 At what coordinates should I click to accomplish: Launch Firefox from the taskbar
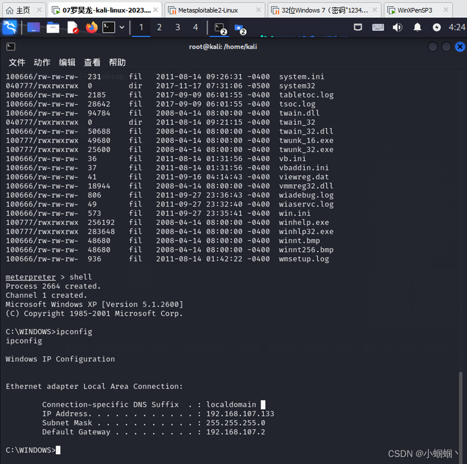pyautogui.click(x=91, y=28)
